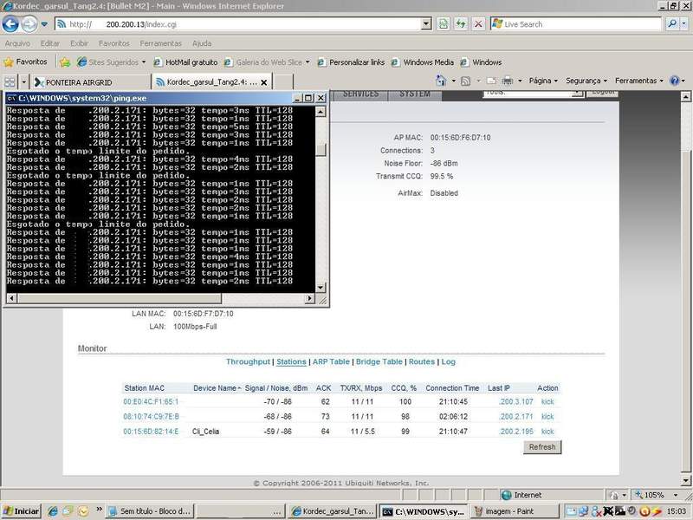The width and height of the screenshot is (693, 520).
Task: Click the new tab blank button
Action: click(x=283, y=82)
